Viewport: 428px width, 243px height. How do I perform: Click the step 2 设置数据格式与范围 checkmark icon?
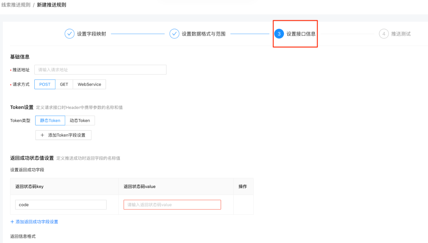[174, 33]
